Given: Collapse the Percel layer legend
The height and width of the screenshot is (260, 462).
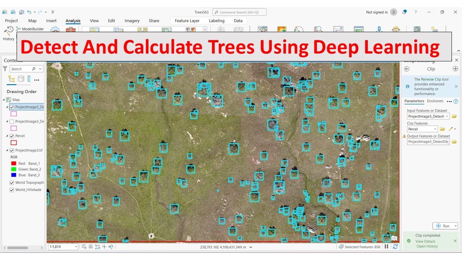Looking at the screenshot, I should pyautogui.click(x=7, y=136).
